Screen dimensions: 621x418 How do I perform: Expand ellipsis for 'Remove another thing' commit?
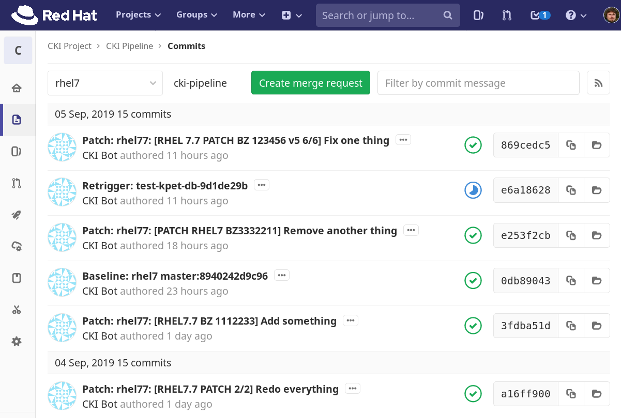(411, 230)
